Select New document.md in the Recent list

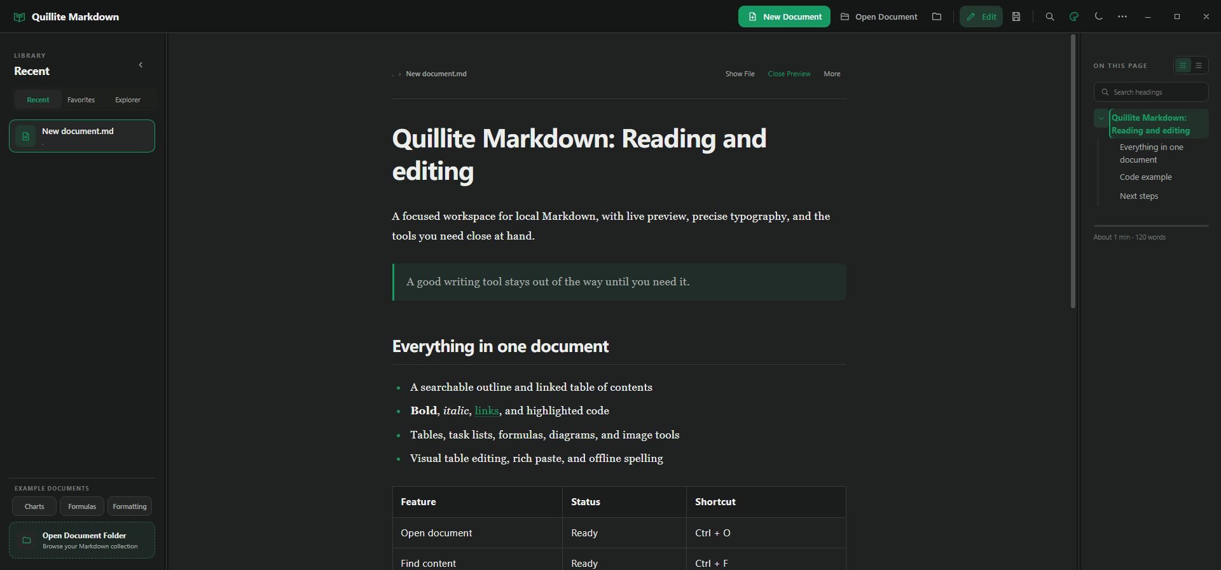(82, 136)
